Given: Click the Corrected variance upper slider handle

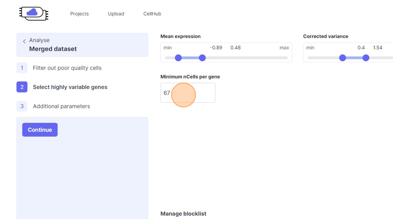Looking at the screenshot, I should coord(366,58).
